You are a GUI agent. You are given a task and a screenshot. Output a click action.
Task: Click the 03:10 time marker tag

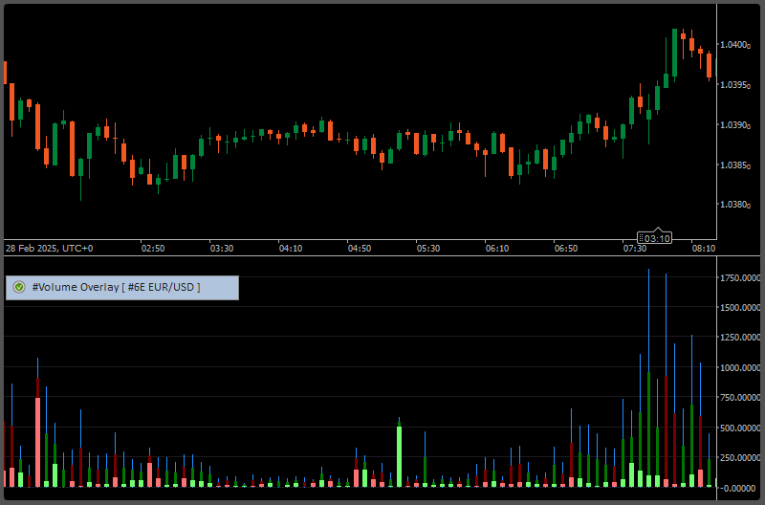coord(657,238)
